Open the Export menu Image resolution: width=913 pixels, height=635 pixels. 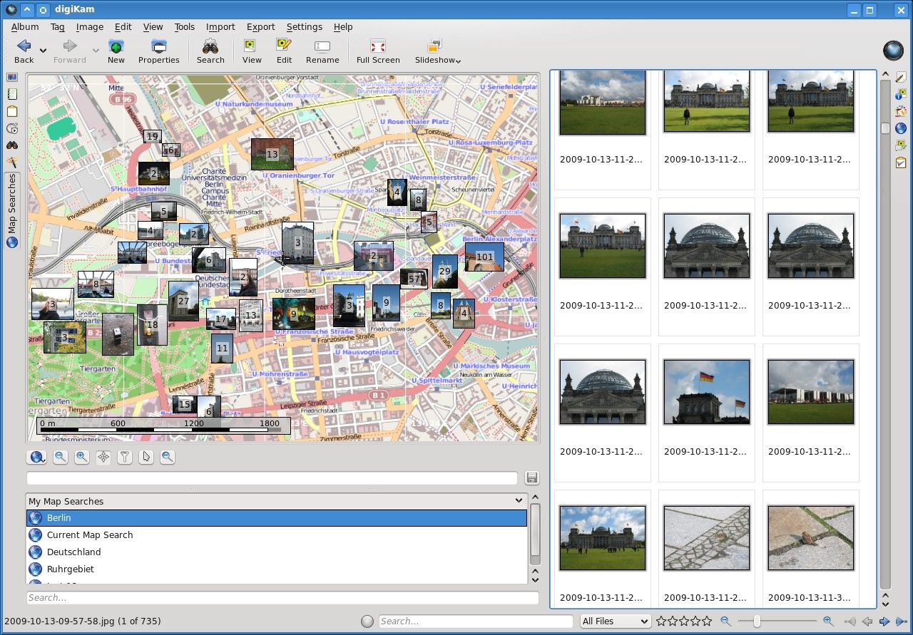[x=260, y=27]
